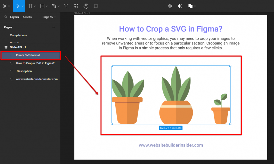Select the Frame tool
This screenshot has height=164, width=274.
[30, 6]
